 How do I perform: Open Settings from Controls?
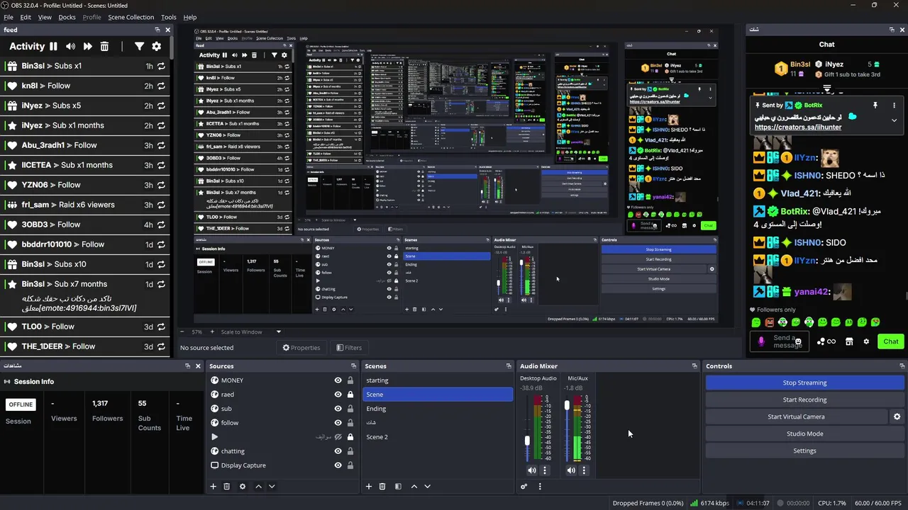(804, 450)
